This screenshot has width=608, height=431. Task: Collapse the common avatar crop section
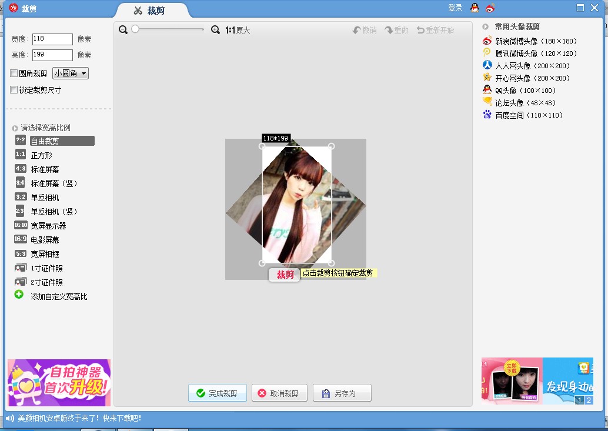click(486, 27)
